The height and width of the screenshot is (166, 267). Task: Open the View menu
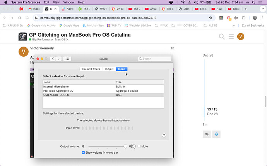click(56, 2)
